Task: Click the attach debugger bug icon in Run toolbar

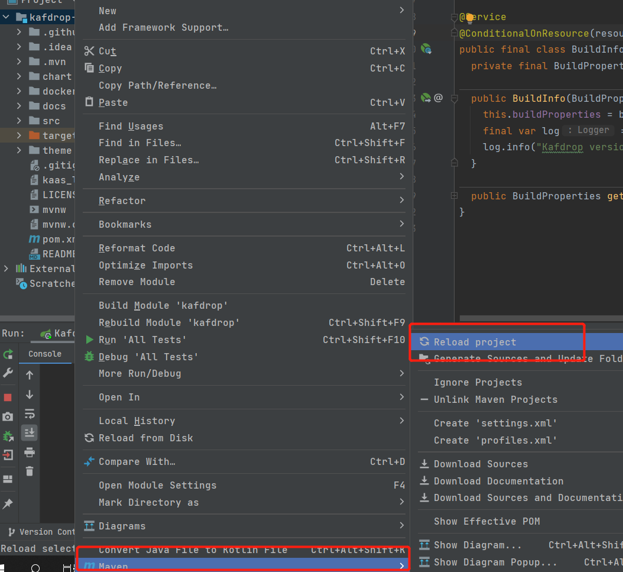Action: pyautogui.click(x=8, y=436)
